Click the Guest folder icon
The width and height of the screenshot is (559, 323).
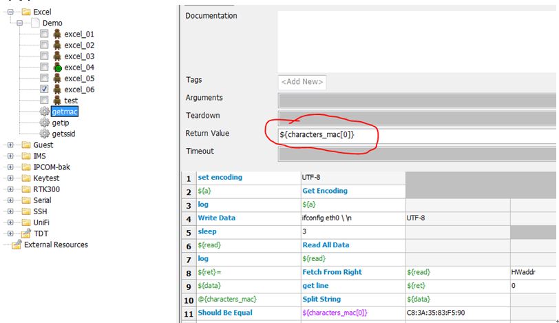[26, 145]
